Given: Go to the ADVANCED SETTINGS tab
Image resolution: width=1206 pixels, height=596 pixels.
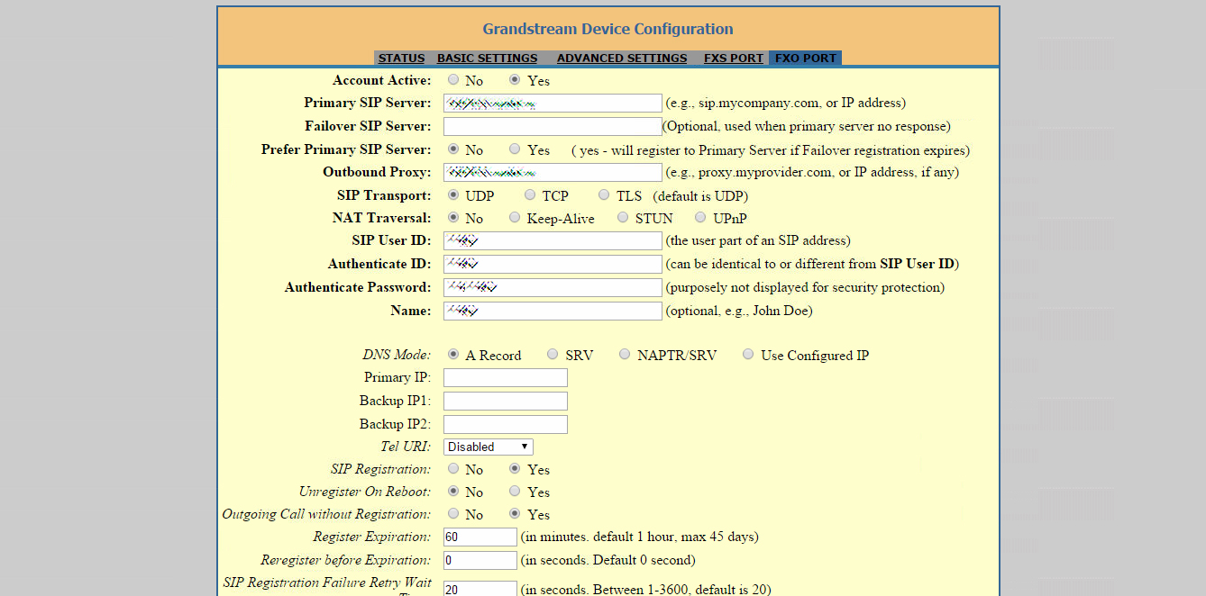Looking at the screenshot, I should click(x=622, y=59).
